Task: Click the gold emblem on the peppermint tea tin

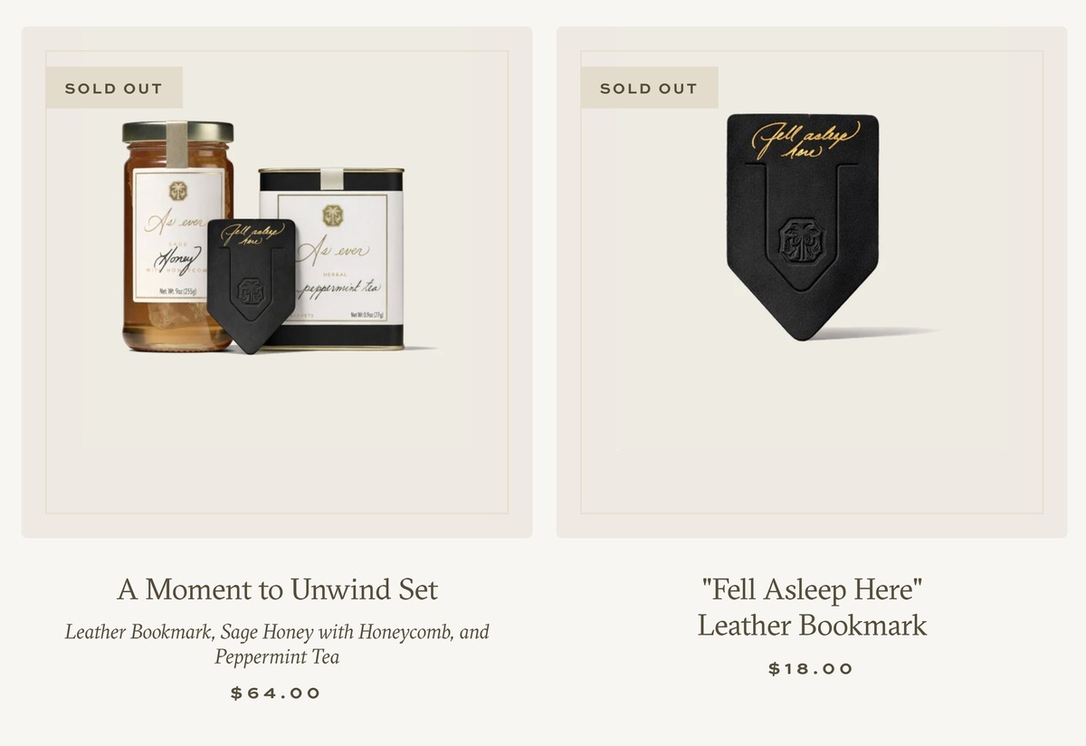Action: coord(332,215)
